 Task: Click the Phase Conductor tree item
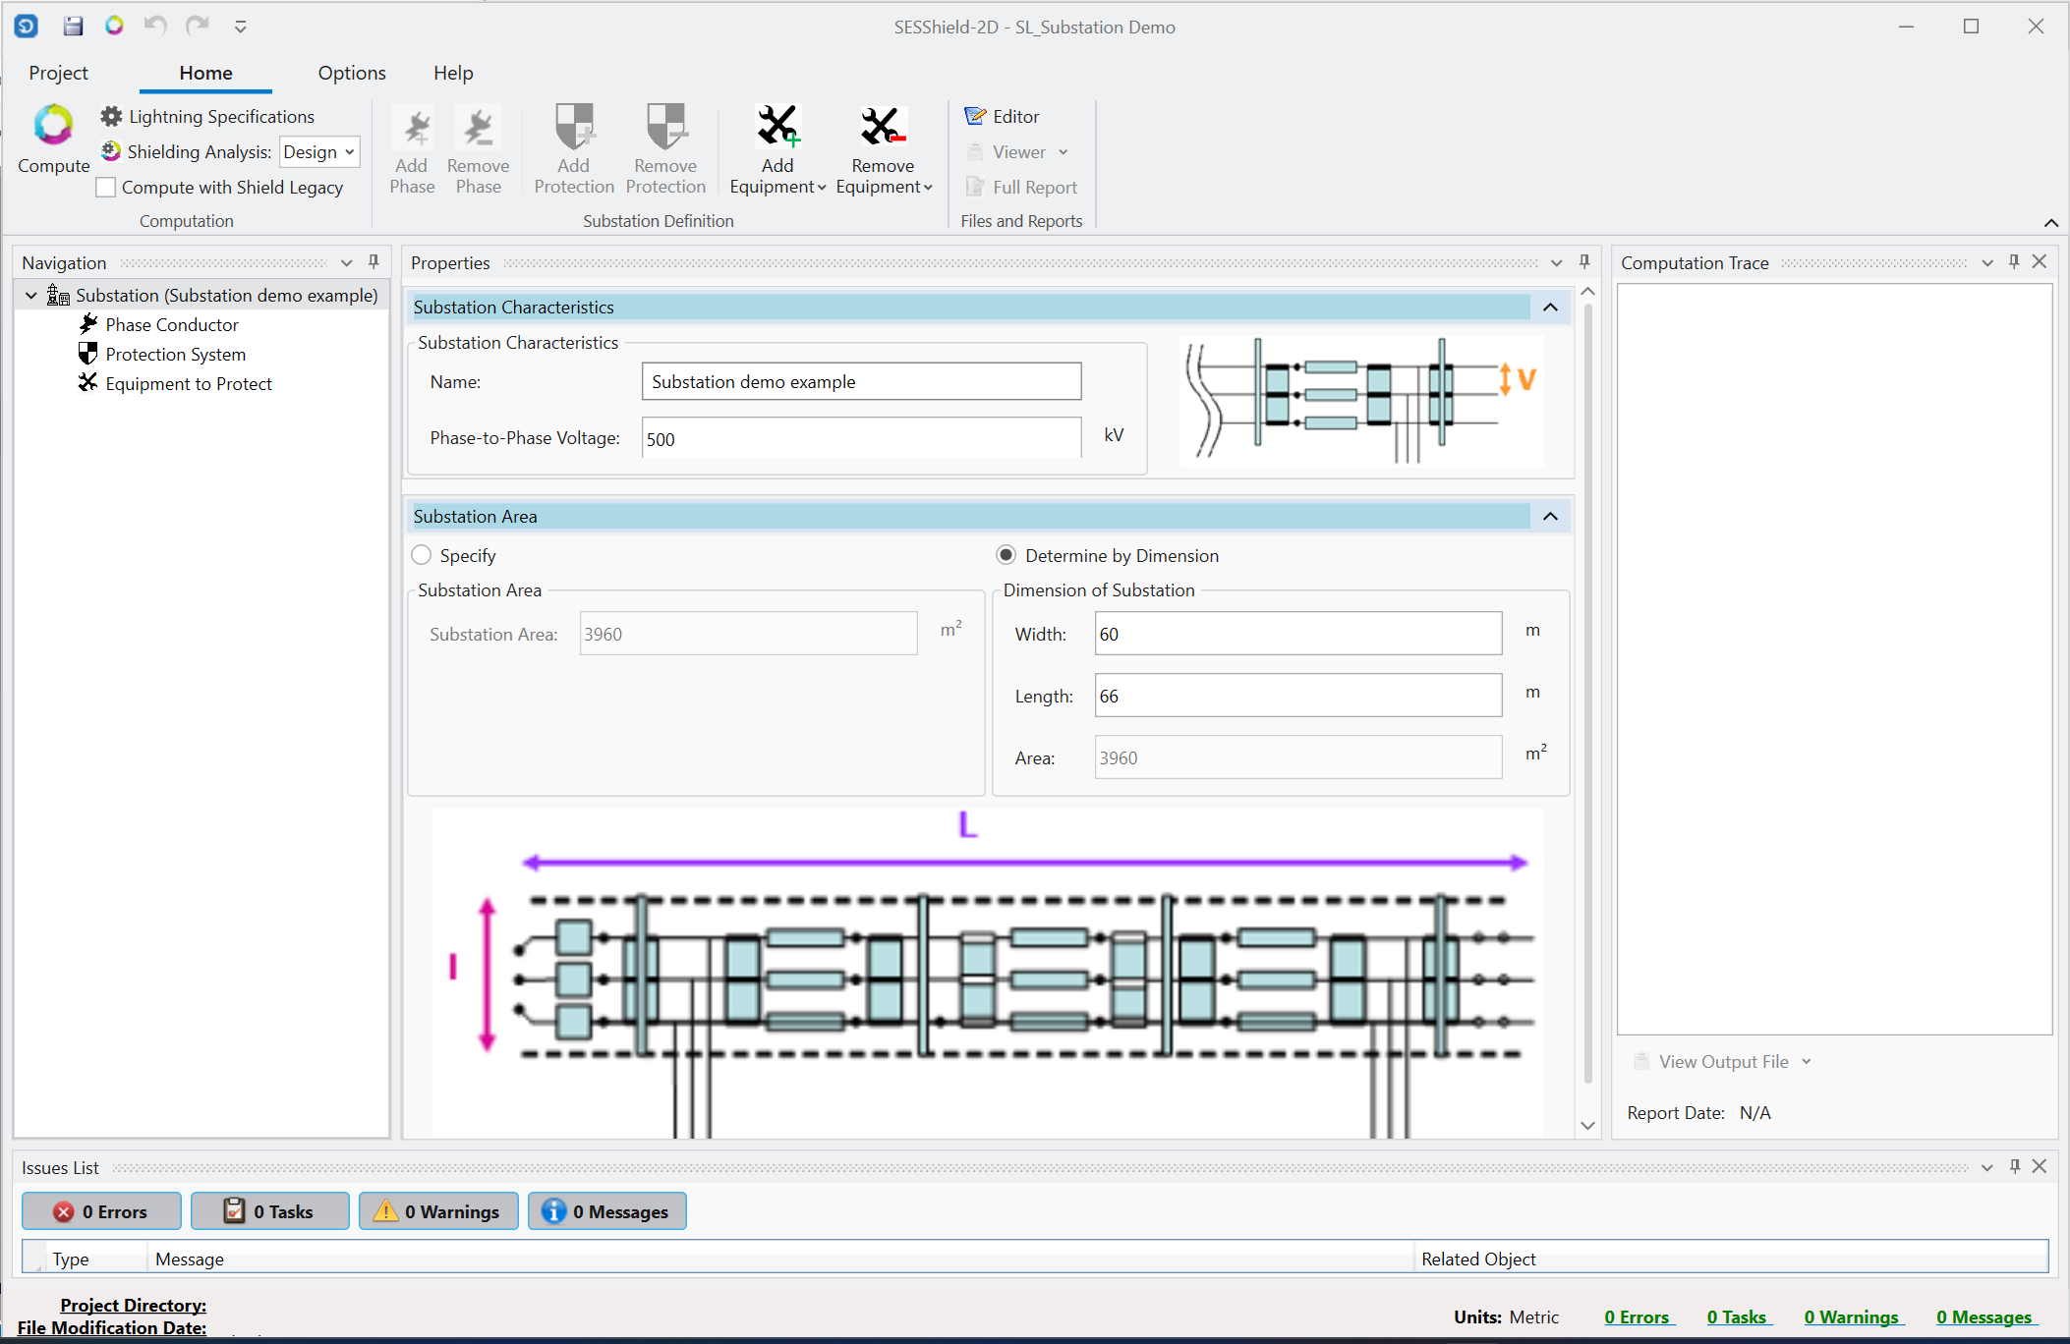[x=171, y=325]
